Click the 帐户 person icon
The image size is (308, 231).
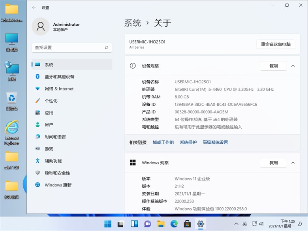point(38,125)
